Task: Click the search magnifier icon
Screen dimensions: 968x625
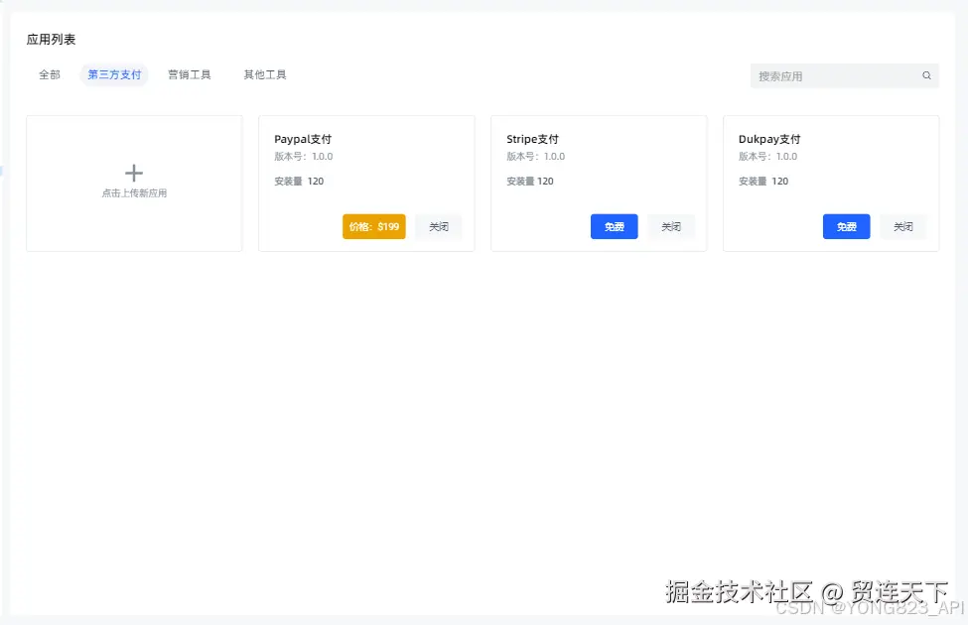Action: pos(926,75)
